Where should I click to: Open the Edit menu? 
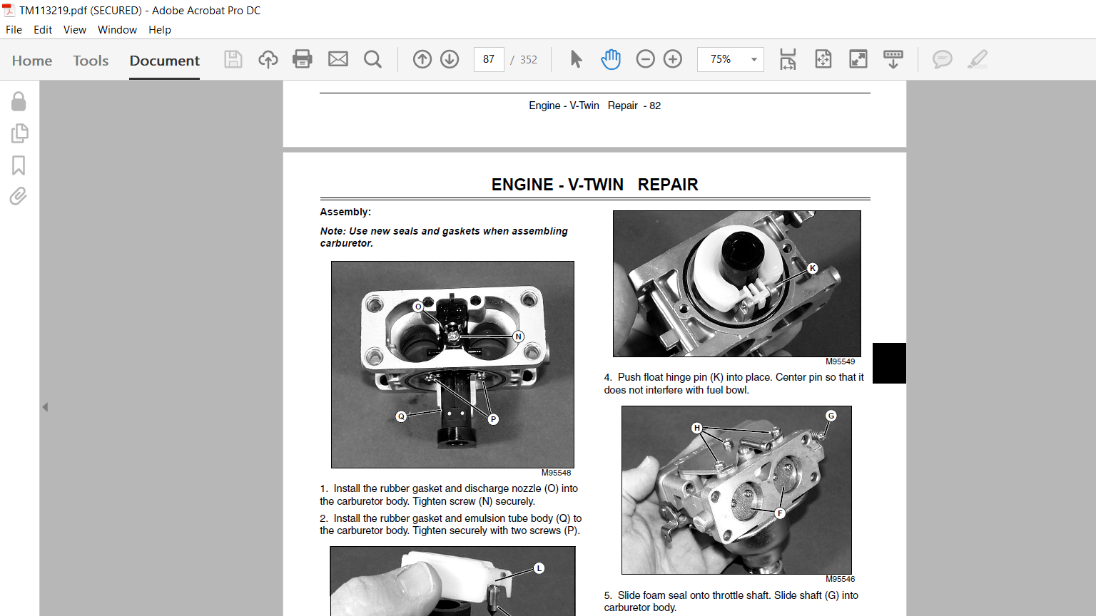(x=43, y=30)
